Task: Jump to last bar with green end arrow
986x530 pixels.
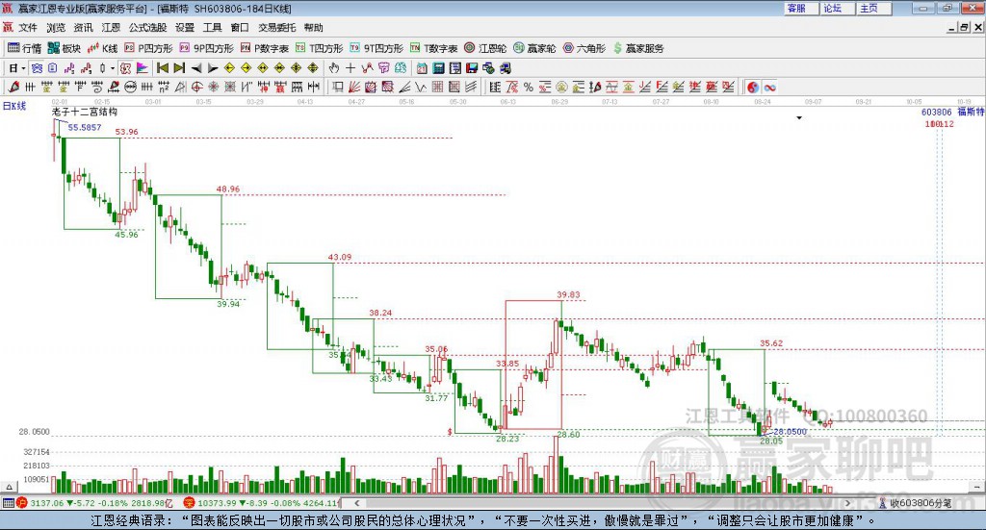Action: pos(179,68)
